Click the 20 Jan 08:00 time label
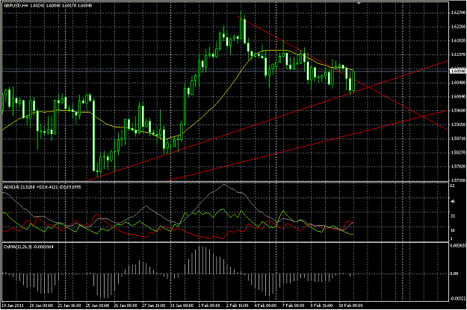The image size is (467, 310). 41,306
